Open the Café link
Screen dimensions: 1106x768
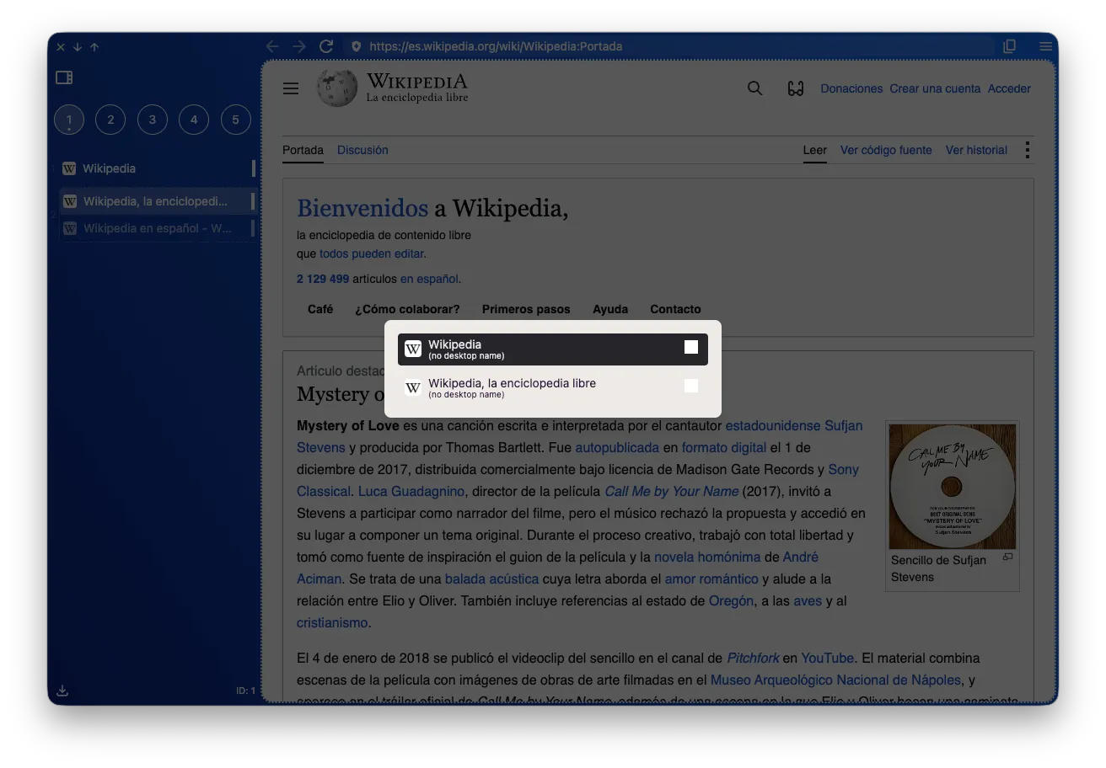click(320, 309)
